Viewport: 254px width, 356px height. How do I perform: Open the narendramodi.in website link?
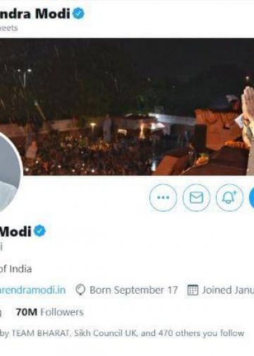pos(32,290)
